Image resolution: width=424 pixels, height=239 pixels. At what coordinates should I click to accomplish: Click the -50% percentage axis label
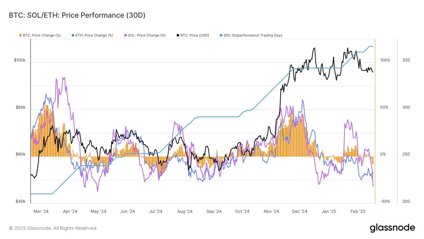click(x=385, y=202)
